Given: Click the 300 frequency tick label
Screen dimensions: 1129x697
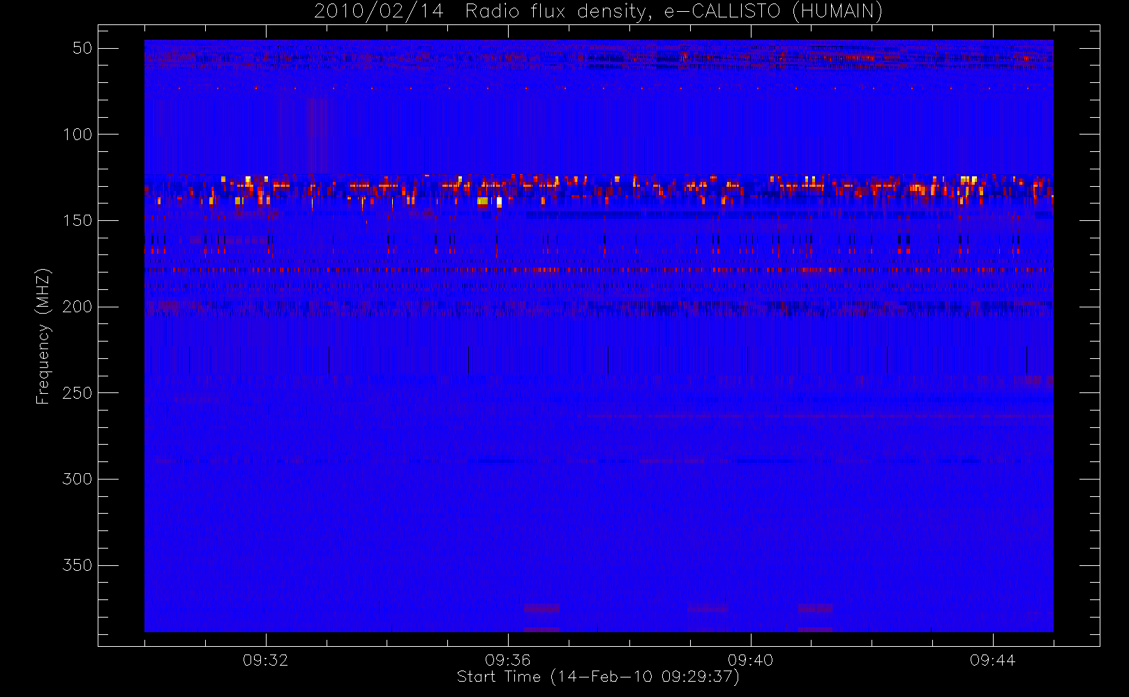Looking at the screenshot, I should coord(77,479).
